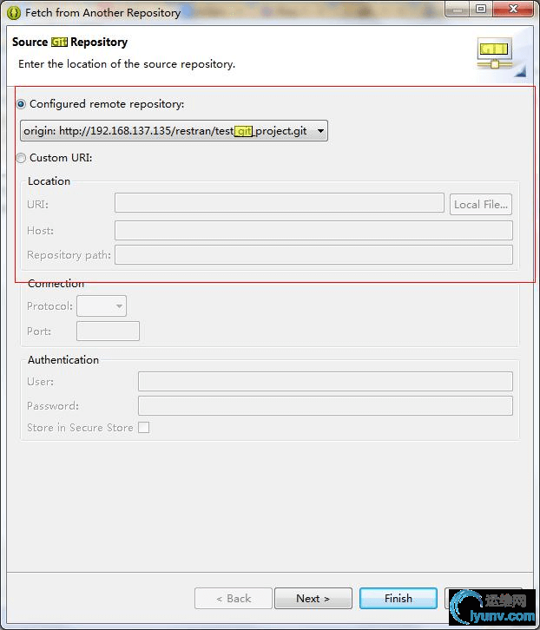Click the Git icon in title bar

[x=14, y=13]
